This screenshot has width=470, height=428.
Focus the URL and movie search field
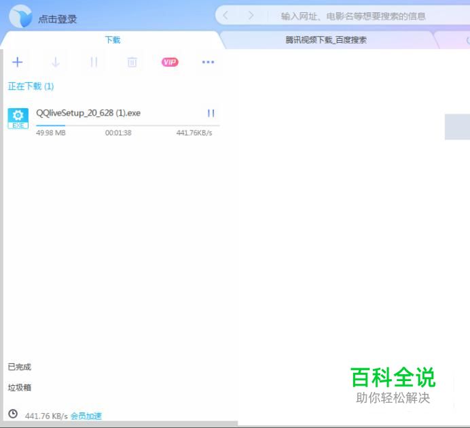click(x=353, y=16)
